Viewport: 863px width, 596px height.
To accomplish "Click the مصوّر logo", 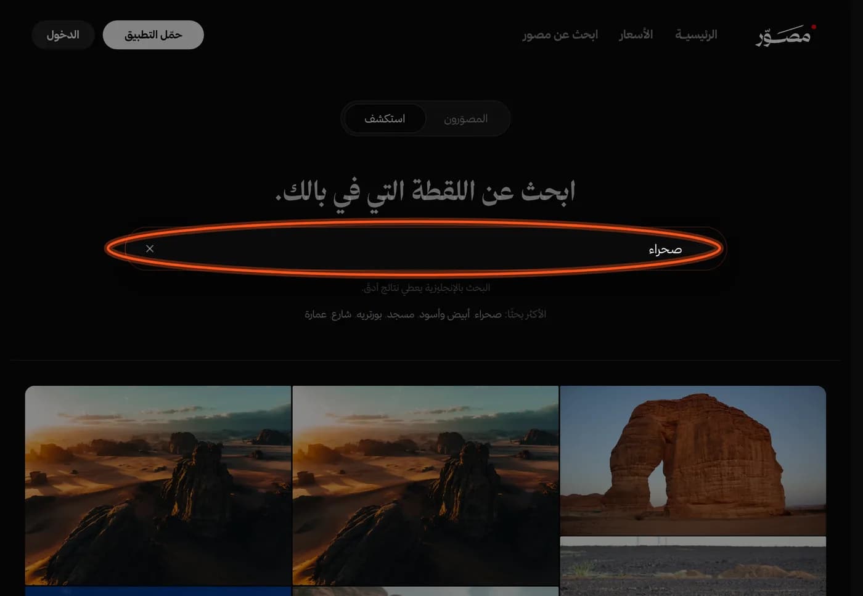I will 786,35.
